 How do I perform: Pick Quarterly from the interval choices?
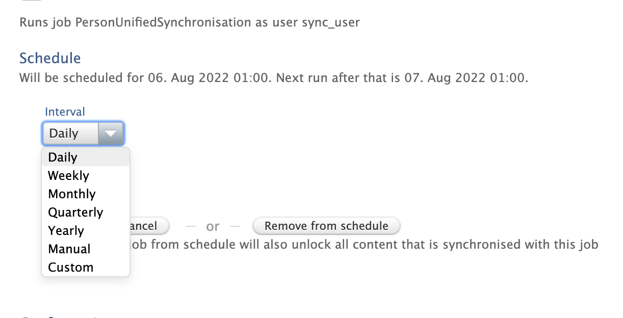tap(75, 212)
